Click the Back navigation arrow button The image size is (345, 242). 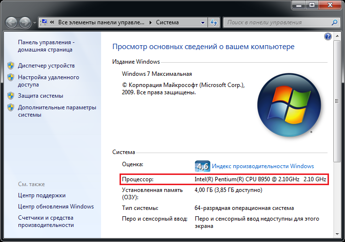pyautogui.click(x=11, y=22)
